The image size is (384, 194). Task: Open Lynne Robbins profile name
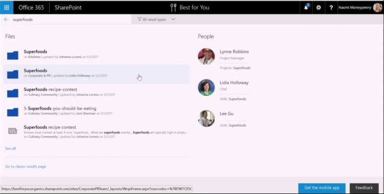tap(234, 51)
